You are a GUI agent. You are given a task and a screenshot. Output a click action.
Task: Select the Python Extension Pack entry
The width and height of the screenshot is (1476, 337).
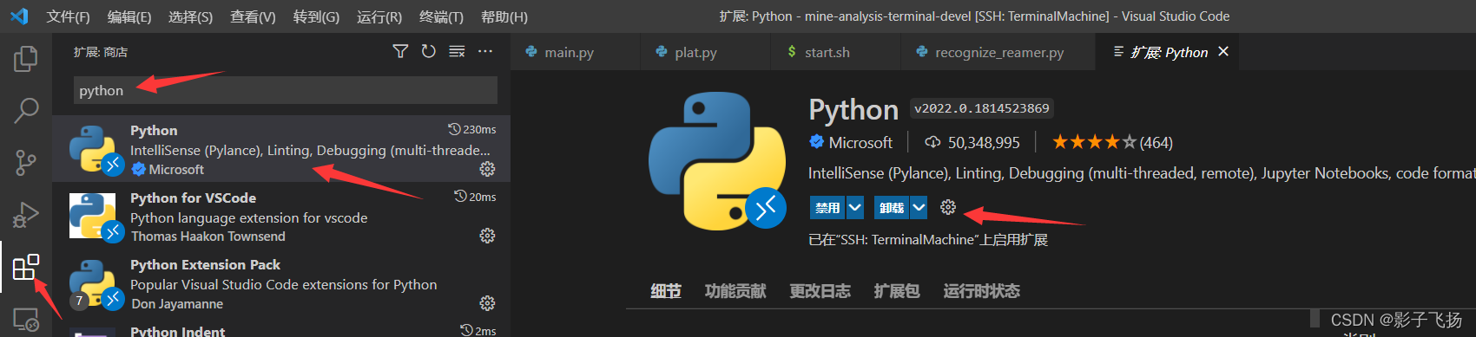(281, 283)
